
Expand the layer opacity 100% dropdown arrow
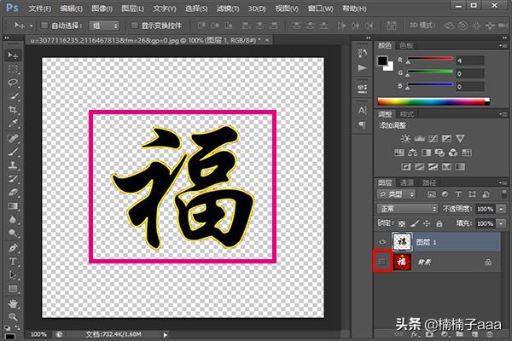pyautogui.click(x=500, y=209)
